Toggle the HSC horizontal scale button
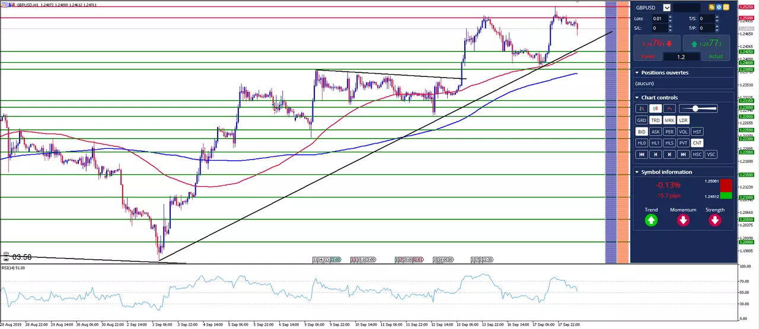 697,154
